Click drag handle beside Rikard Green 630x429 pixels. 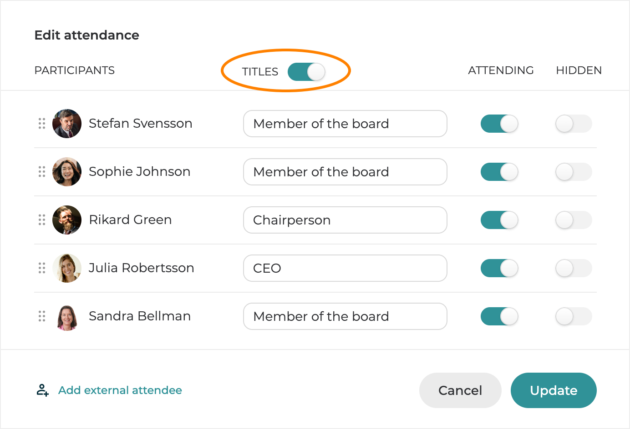[42, 220]
